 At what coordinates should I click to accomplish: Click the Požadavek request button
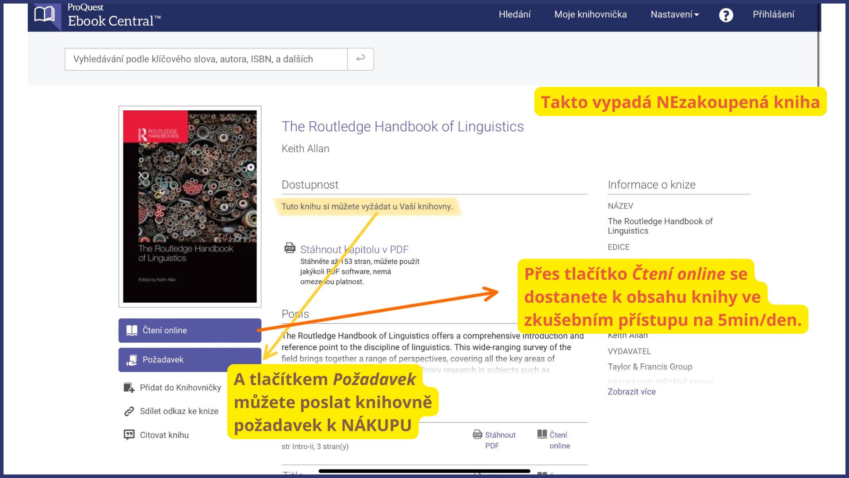click(x=190, y=360)
